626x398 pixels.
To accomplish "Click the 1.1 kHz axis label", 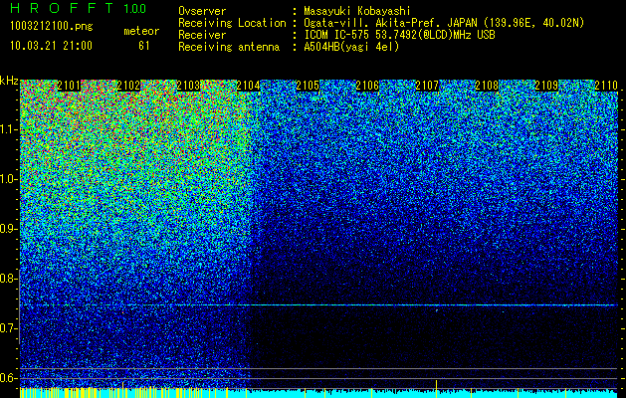I will 9,129.
